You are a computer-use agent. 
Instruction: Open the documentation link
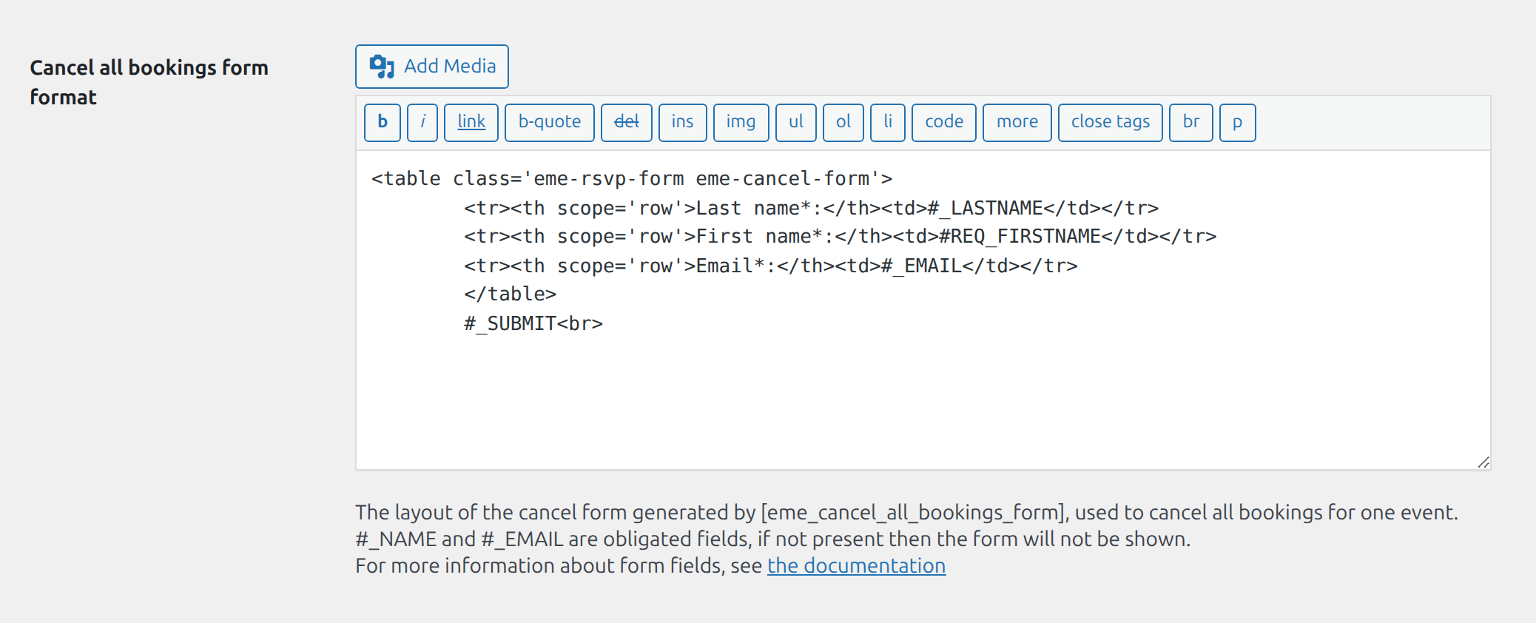856,566
